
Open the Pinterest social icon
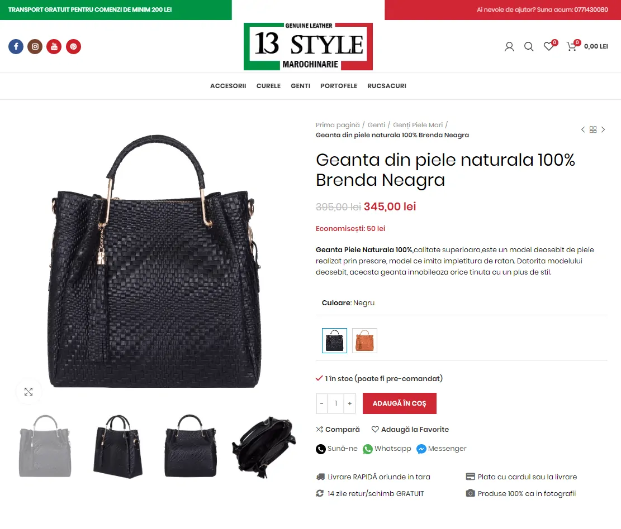tap(73, 47)
